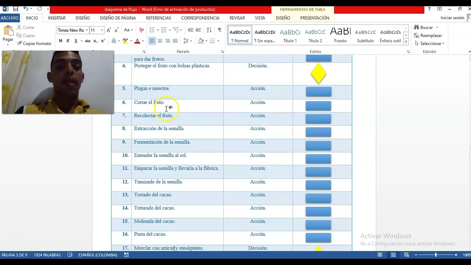The image size is (471, 265).
Task: Save the document with the floppy icon
Action: coord(15,9)
